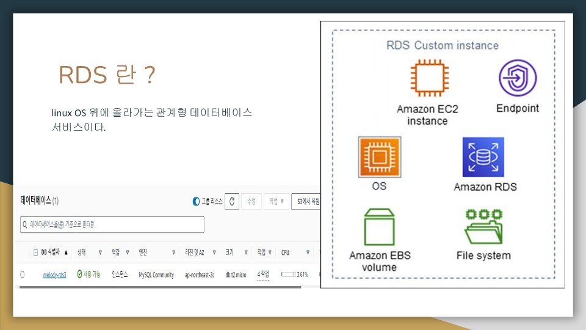The image size is (586, 330).
Task: Open the melody-rds3 database link
Action: tap(54, 275)
